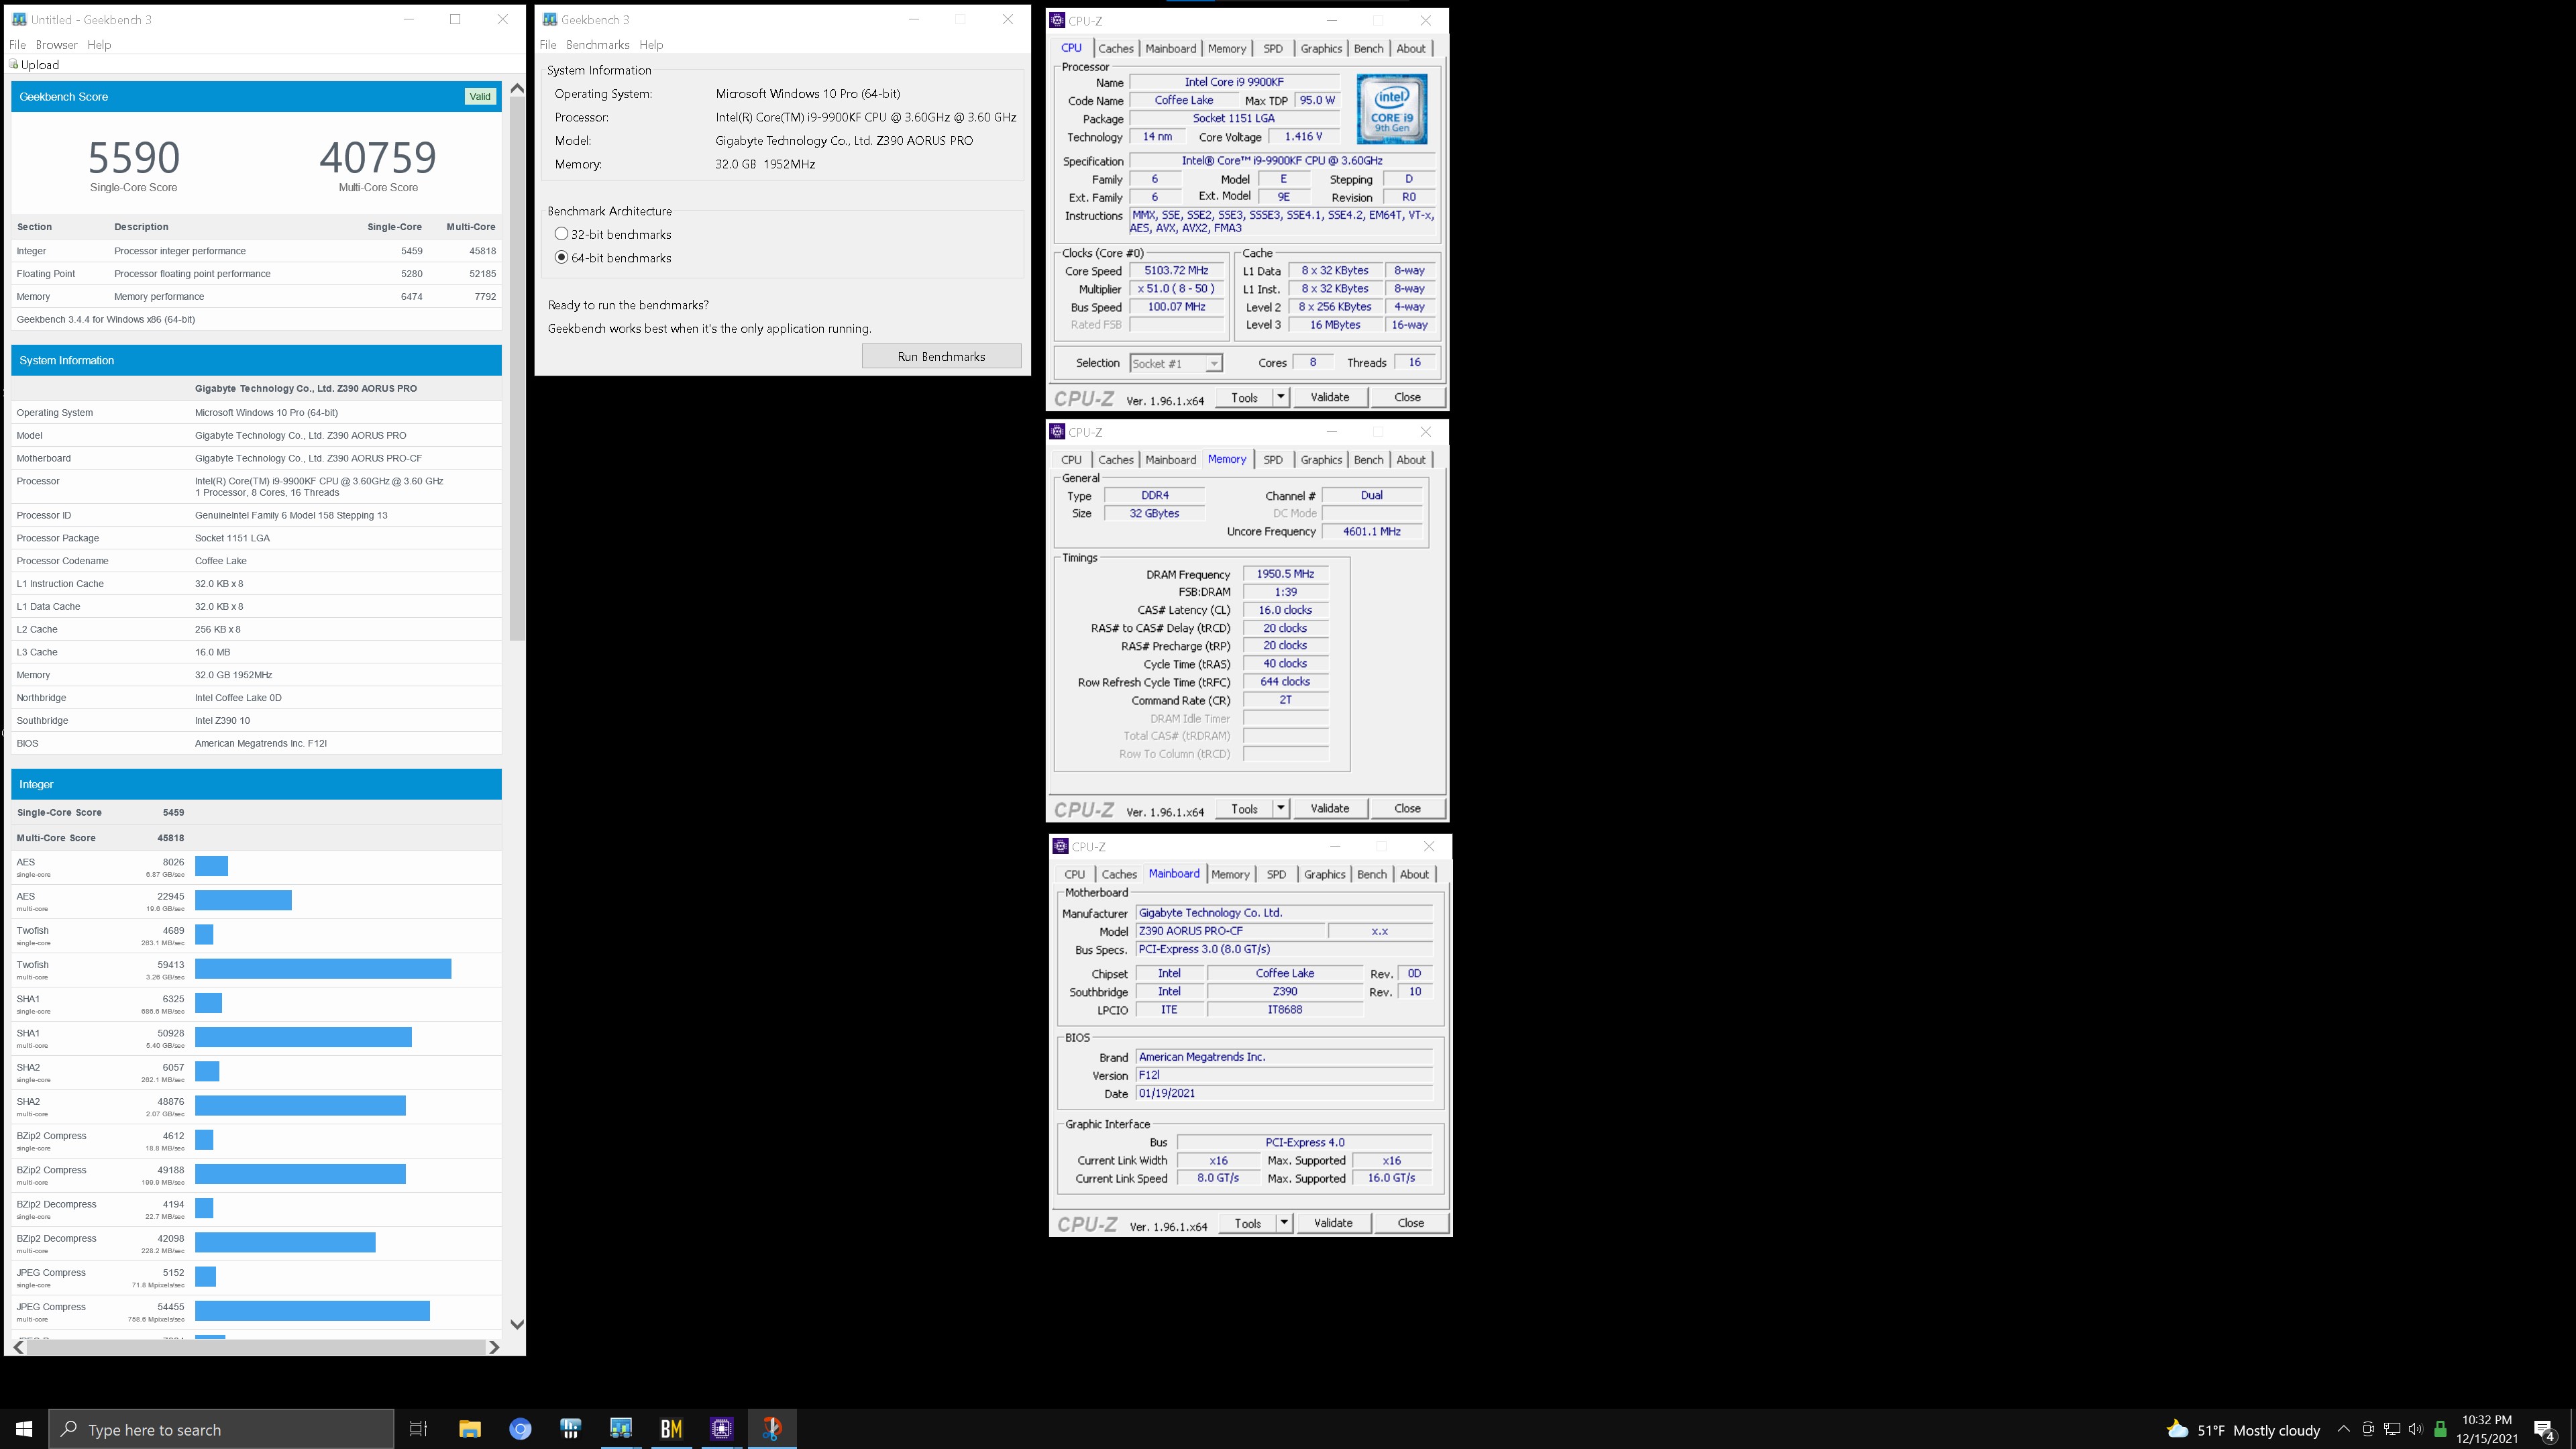This screenshot has width=2576, height=1449.
Task: Click BIOS version field F12l
Action: [1285, 1075]
